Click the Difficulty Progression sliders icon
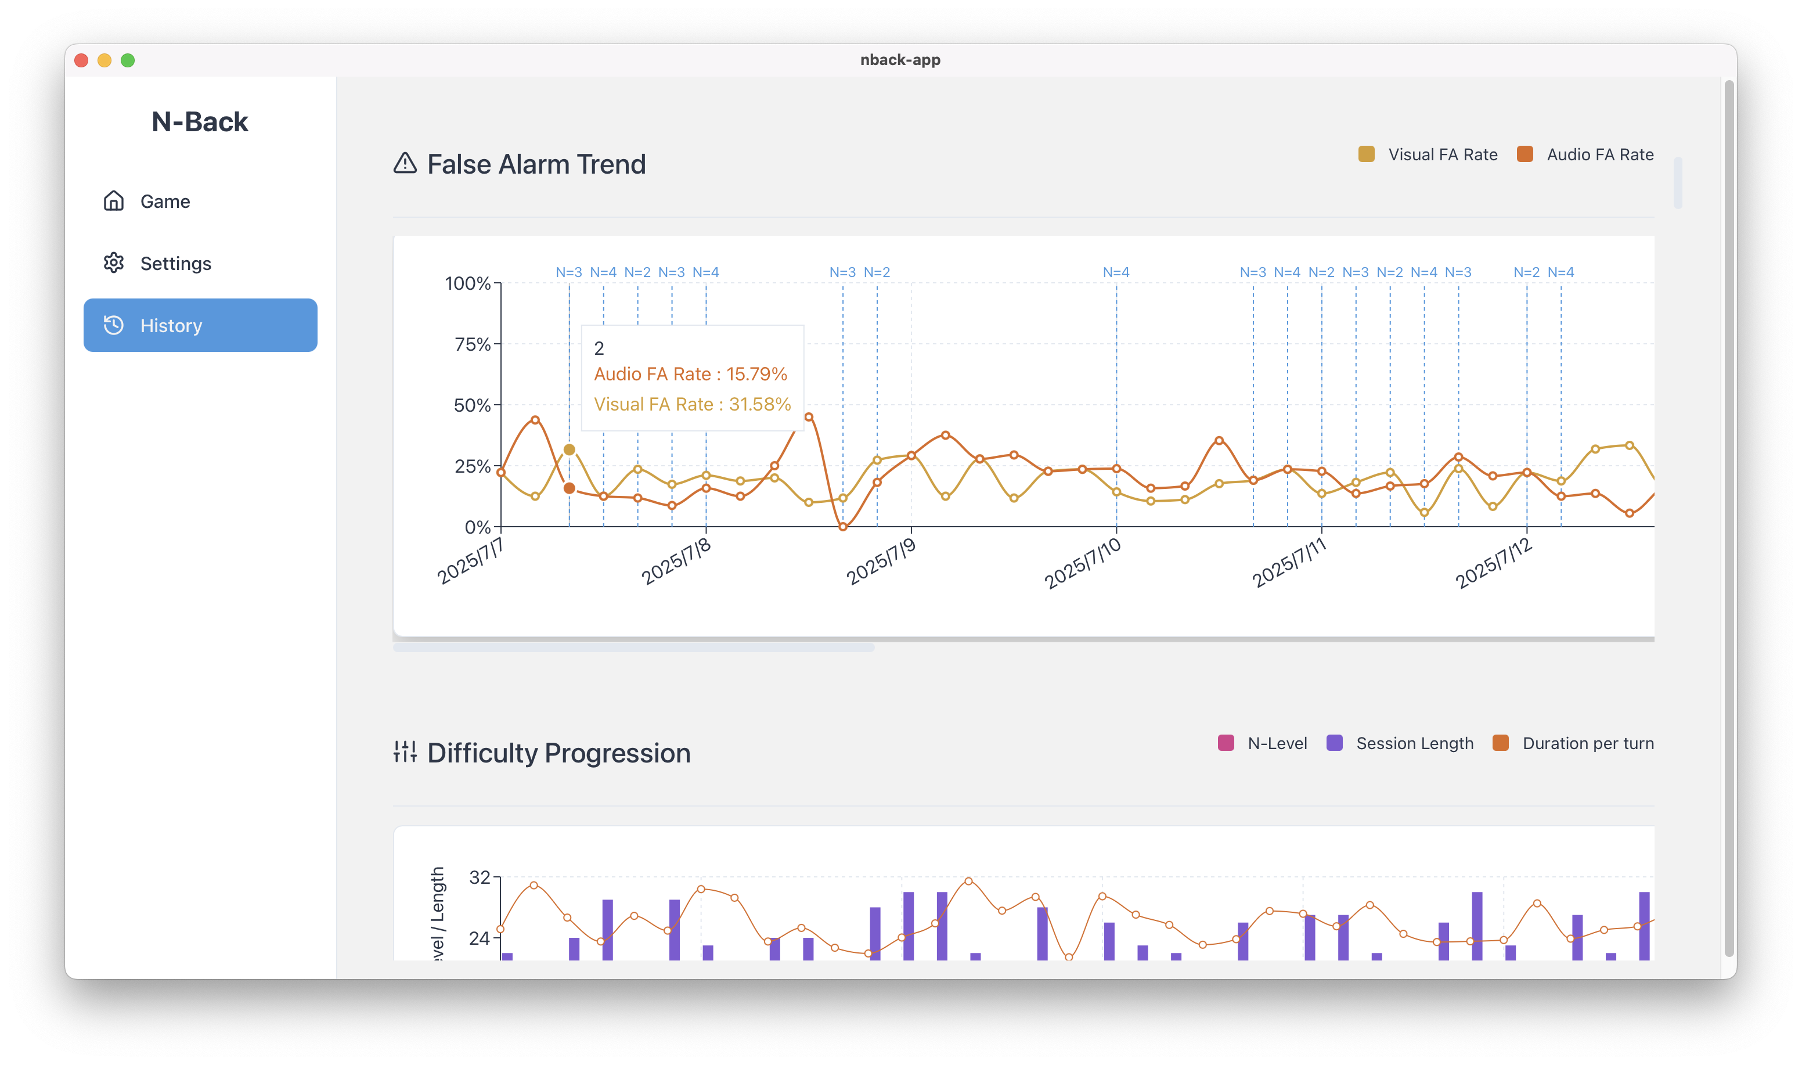Image resolution: width=1802 pixels, height=1065 pixels. pyautogui.click(x=405, y=751)
